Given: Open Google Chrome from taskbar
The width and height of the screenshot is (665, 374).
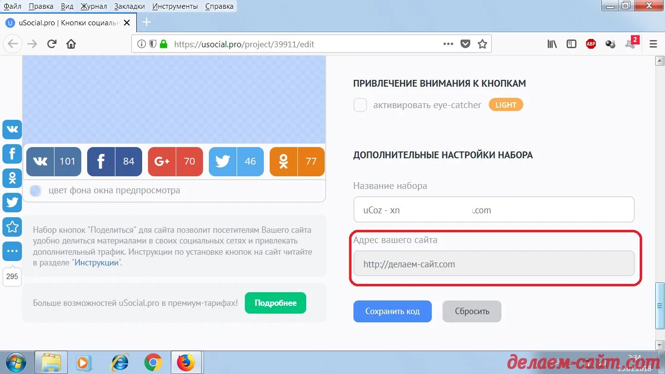Looking at the screenshot, I should click(x=153, y=363).
